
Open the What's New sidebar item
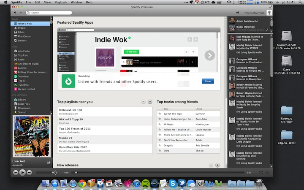tap(30, 24)
